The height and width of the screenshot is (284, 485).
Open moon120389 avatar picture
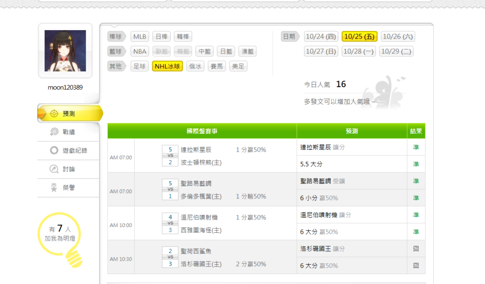(65, 51)
